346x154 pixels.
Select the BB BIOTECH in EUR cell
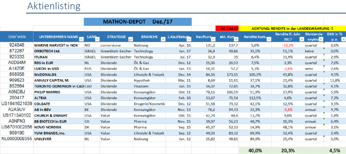coord(58,121)
